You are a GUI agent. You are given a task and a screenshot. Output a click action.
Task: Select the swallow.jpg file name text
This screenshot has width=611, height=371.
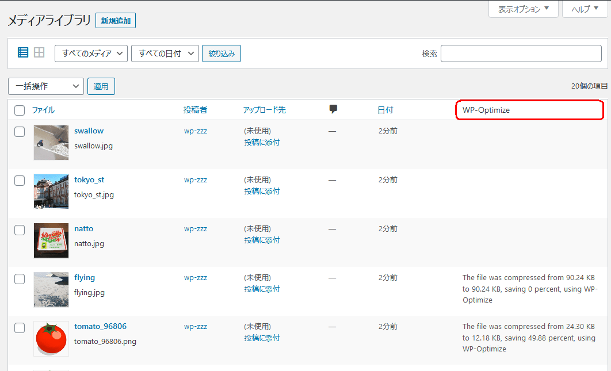[94, 146]
